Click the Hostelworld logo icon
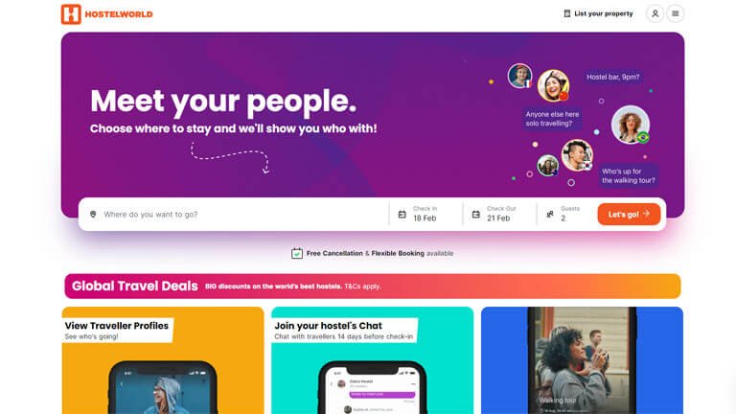Screen dimensions: 736x414 click(x=71, y=14)
